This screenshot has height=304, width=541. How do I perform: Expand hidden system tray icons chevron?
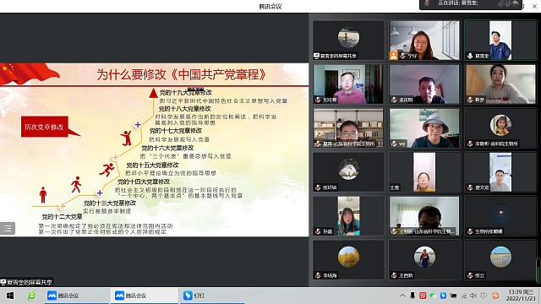pos(402,296)
